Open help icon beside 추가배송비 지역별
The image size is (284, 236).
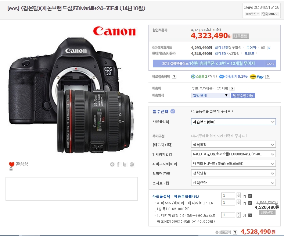tap(232, 89)
